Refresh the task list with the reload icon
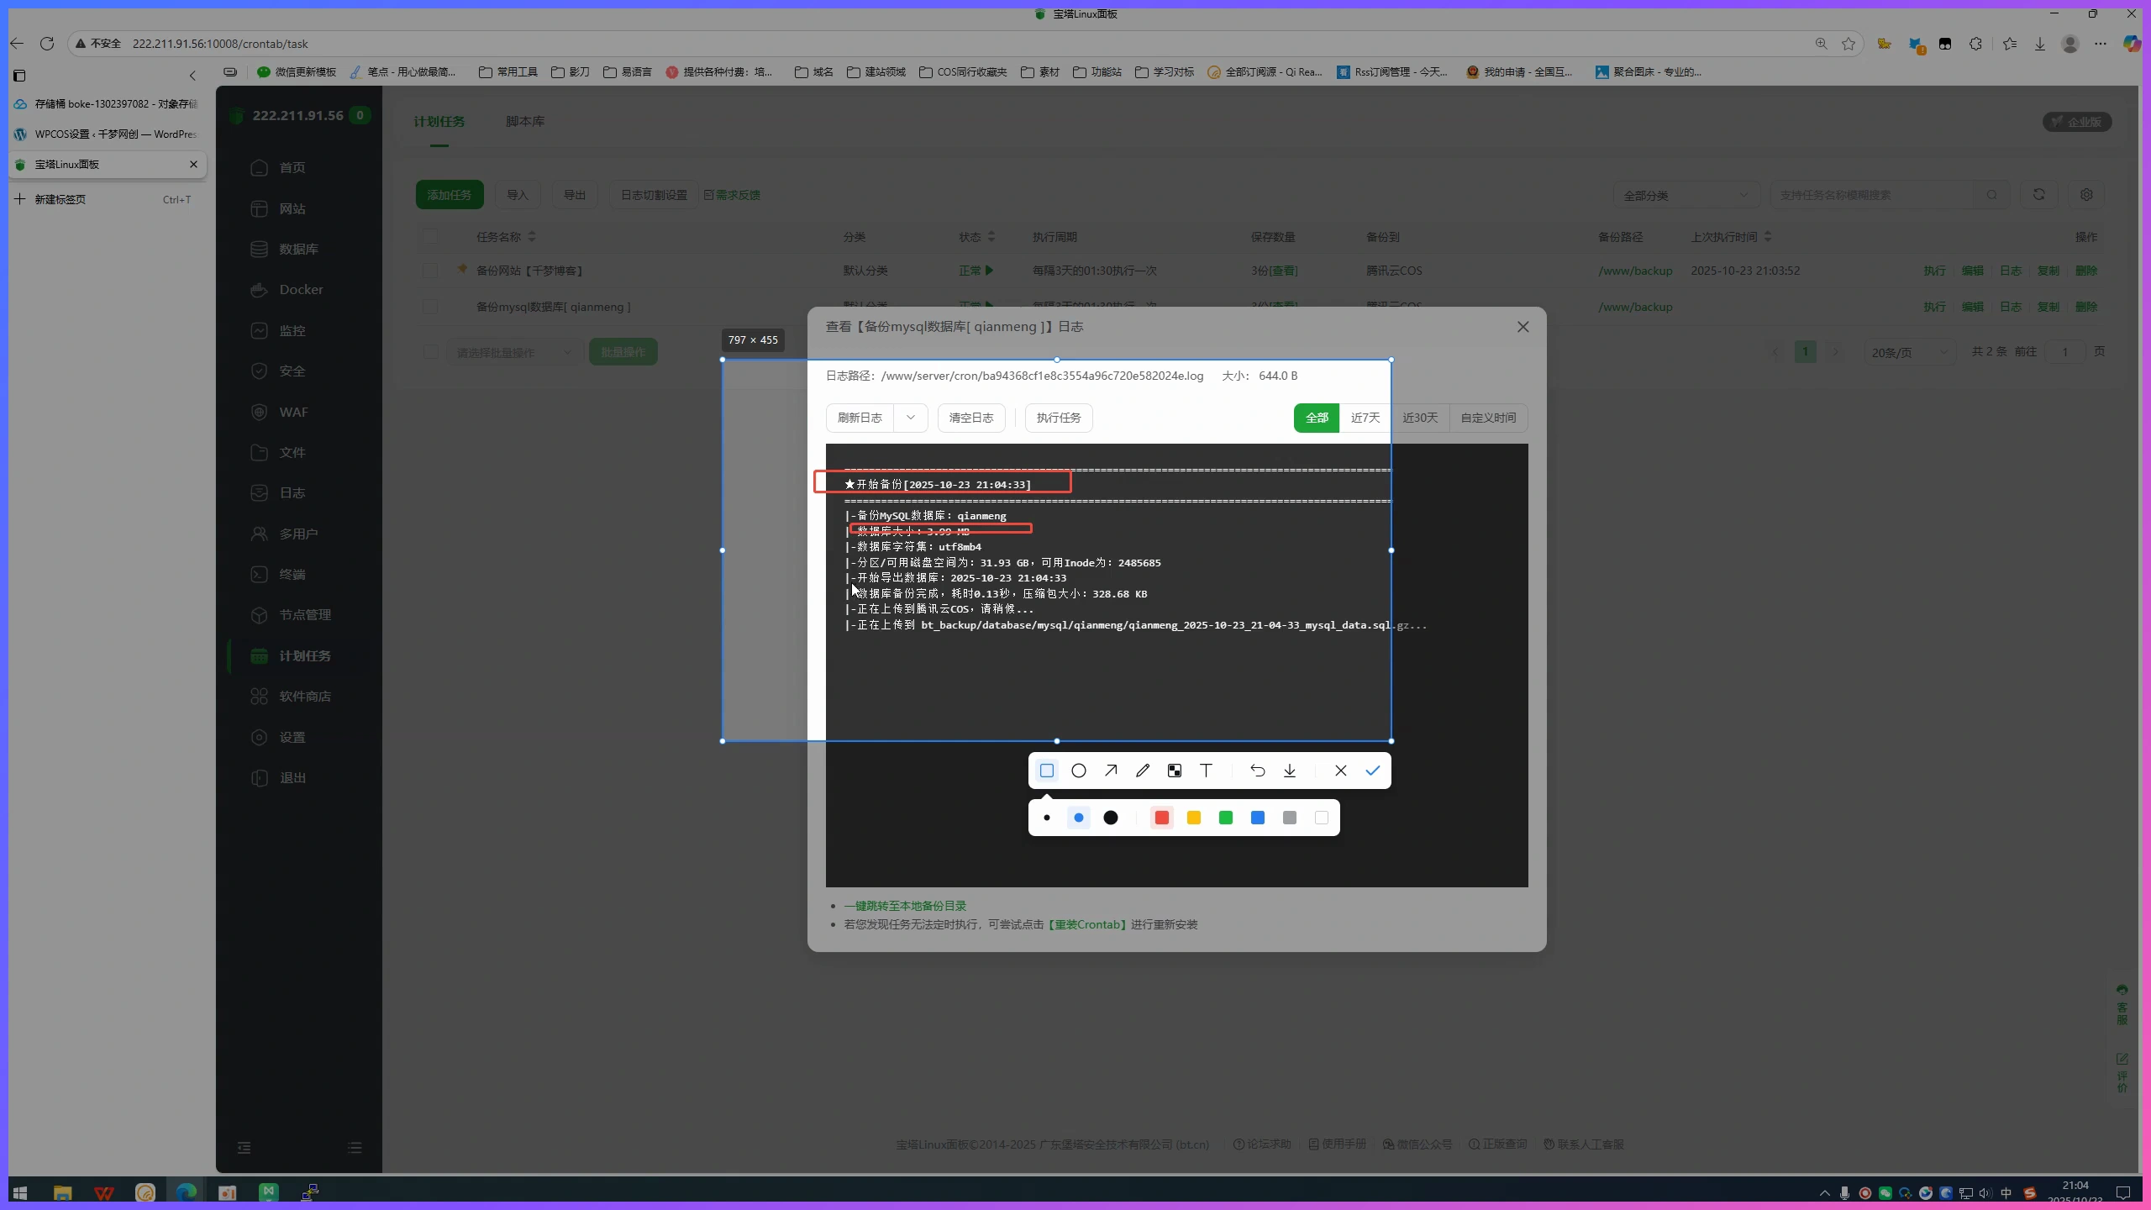The width and height of the screenshot is (2151, 1210). tap(2039, 195)
